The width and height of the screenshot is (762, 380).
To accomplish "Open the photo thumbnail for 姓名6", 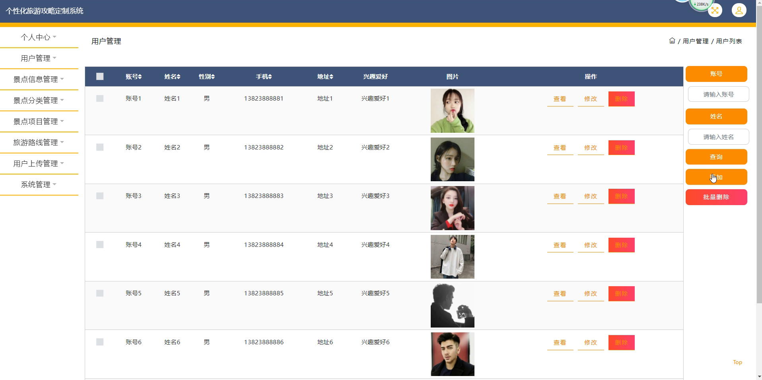I will pos(453,354).
